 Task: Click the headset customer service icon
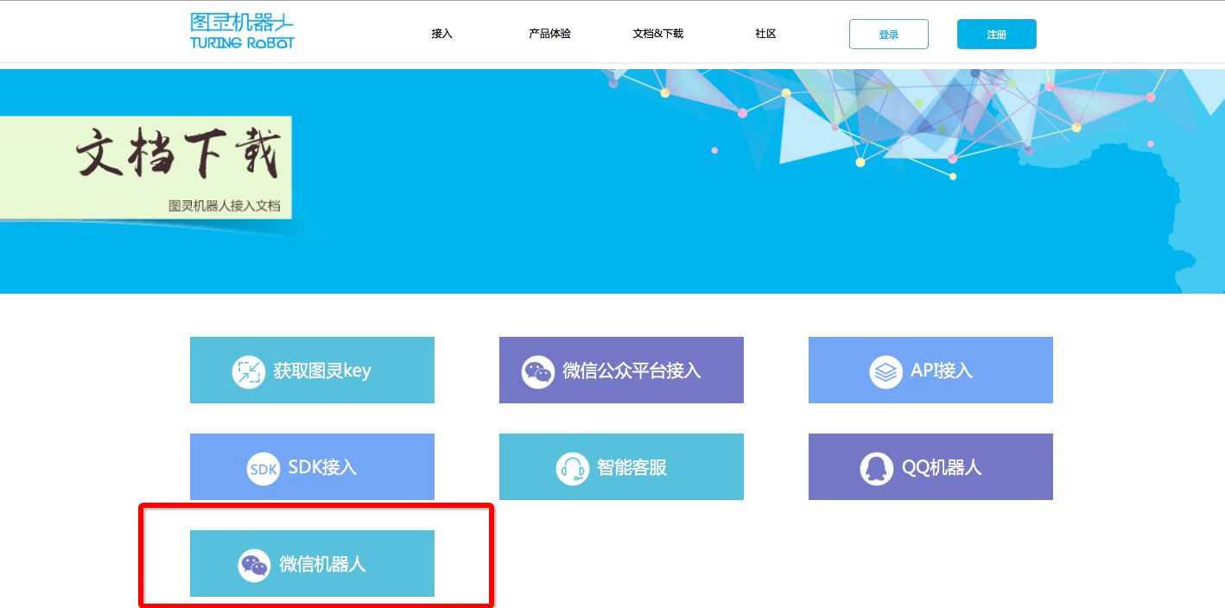(x=572, y=469)
